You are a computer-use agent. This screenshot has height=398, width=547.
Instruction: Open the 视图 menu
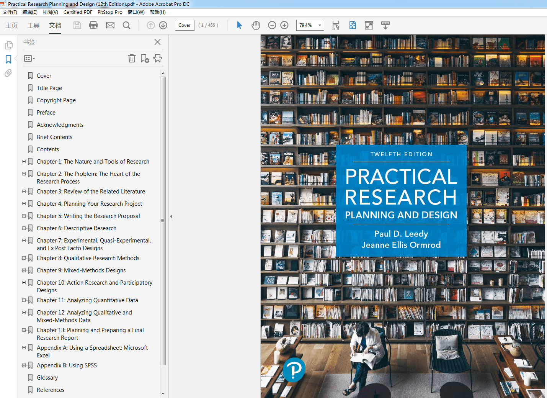click(x=50, y=12)
